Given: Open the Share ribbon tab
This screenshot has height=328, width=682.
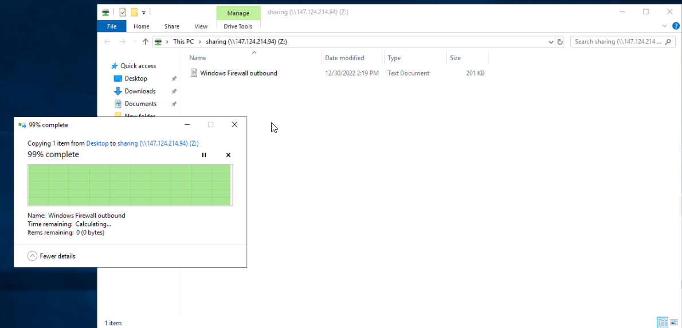Looking at the screenshot, I should [171, 26].
